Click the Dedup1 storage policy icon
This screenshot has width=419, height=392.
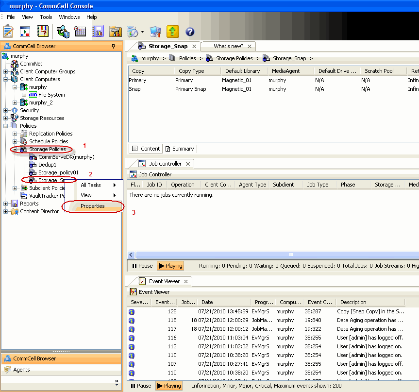(33, 165)
